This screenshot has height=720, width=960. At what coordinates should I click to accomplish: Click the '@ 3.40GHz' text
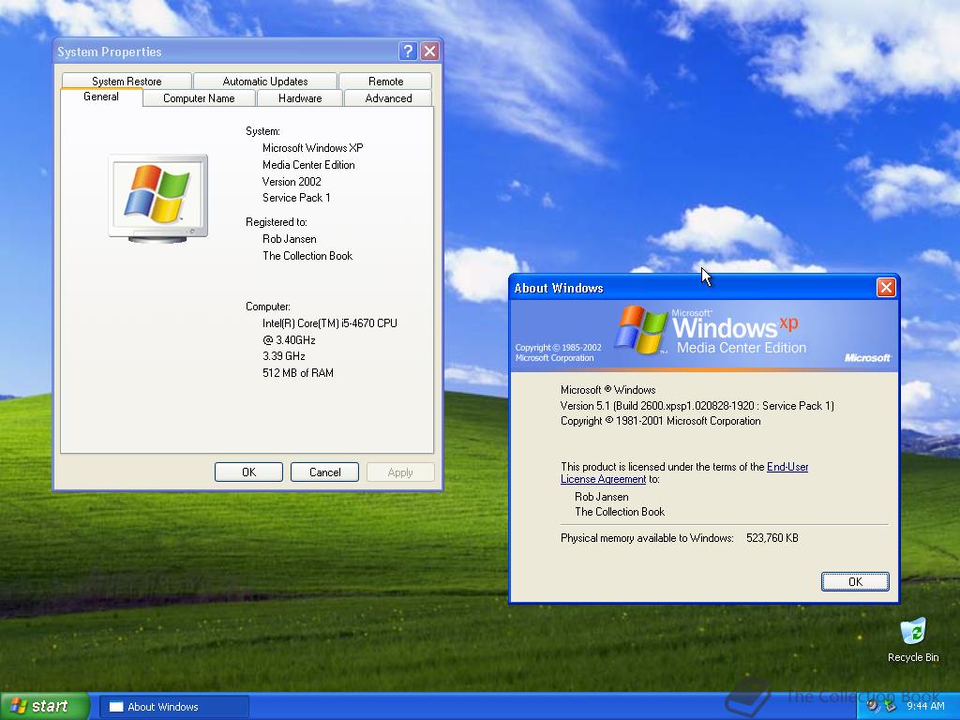coord(289,339)
